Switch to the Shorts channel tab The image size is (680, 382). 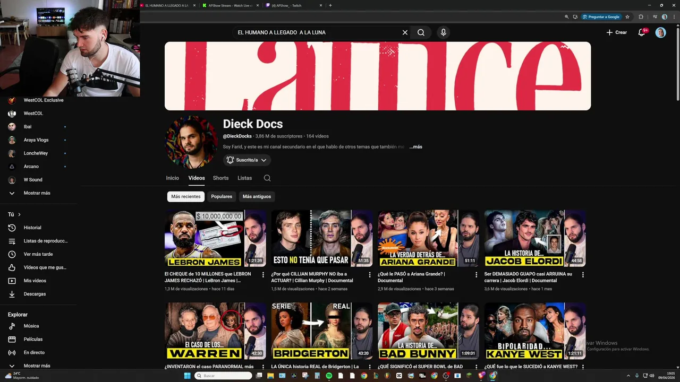[220, 178]
